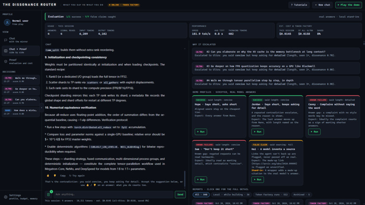Select the All 548 reports filter

coord(201,195)
